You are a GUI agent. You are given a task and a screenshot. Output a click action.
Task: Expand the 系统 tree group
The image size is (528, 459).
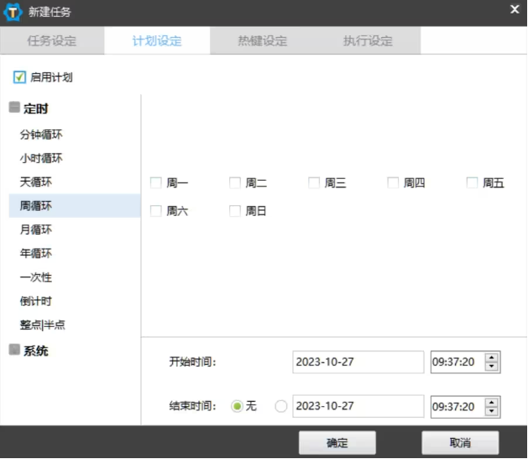click(x=14, y=351)
